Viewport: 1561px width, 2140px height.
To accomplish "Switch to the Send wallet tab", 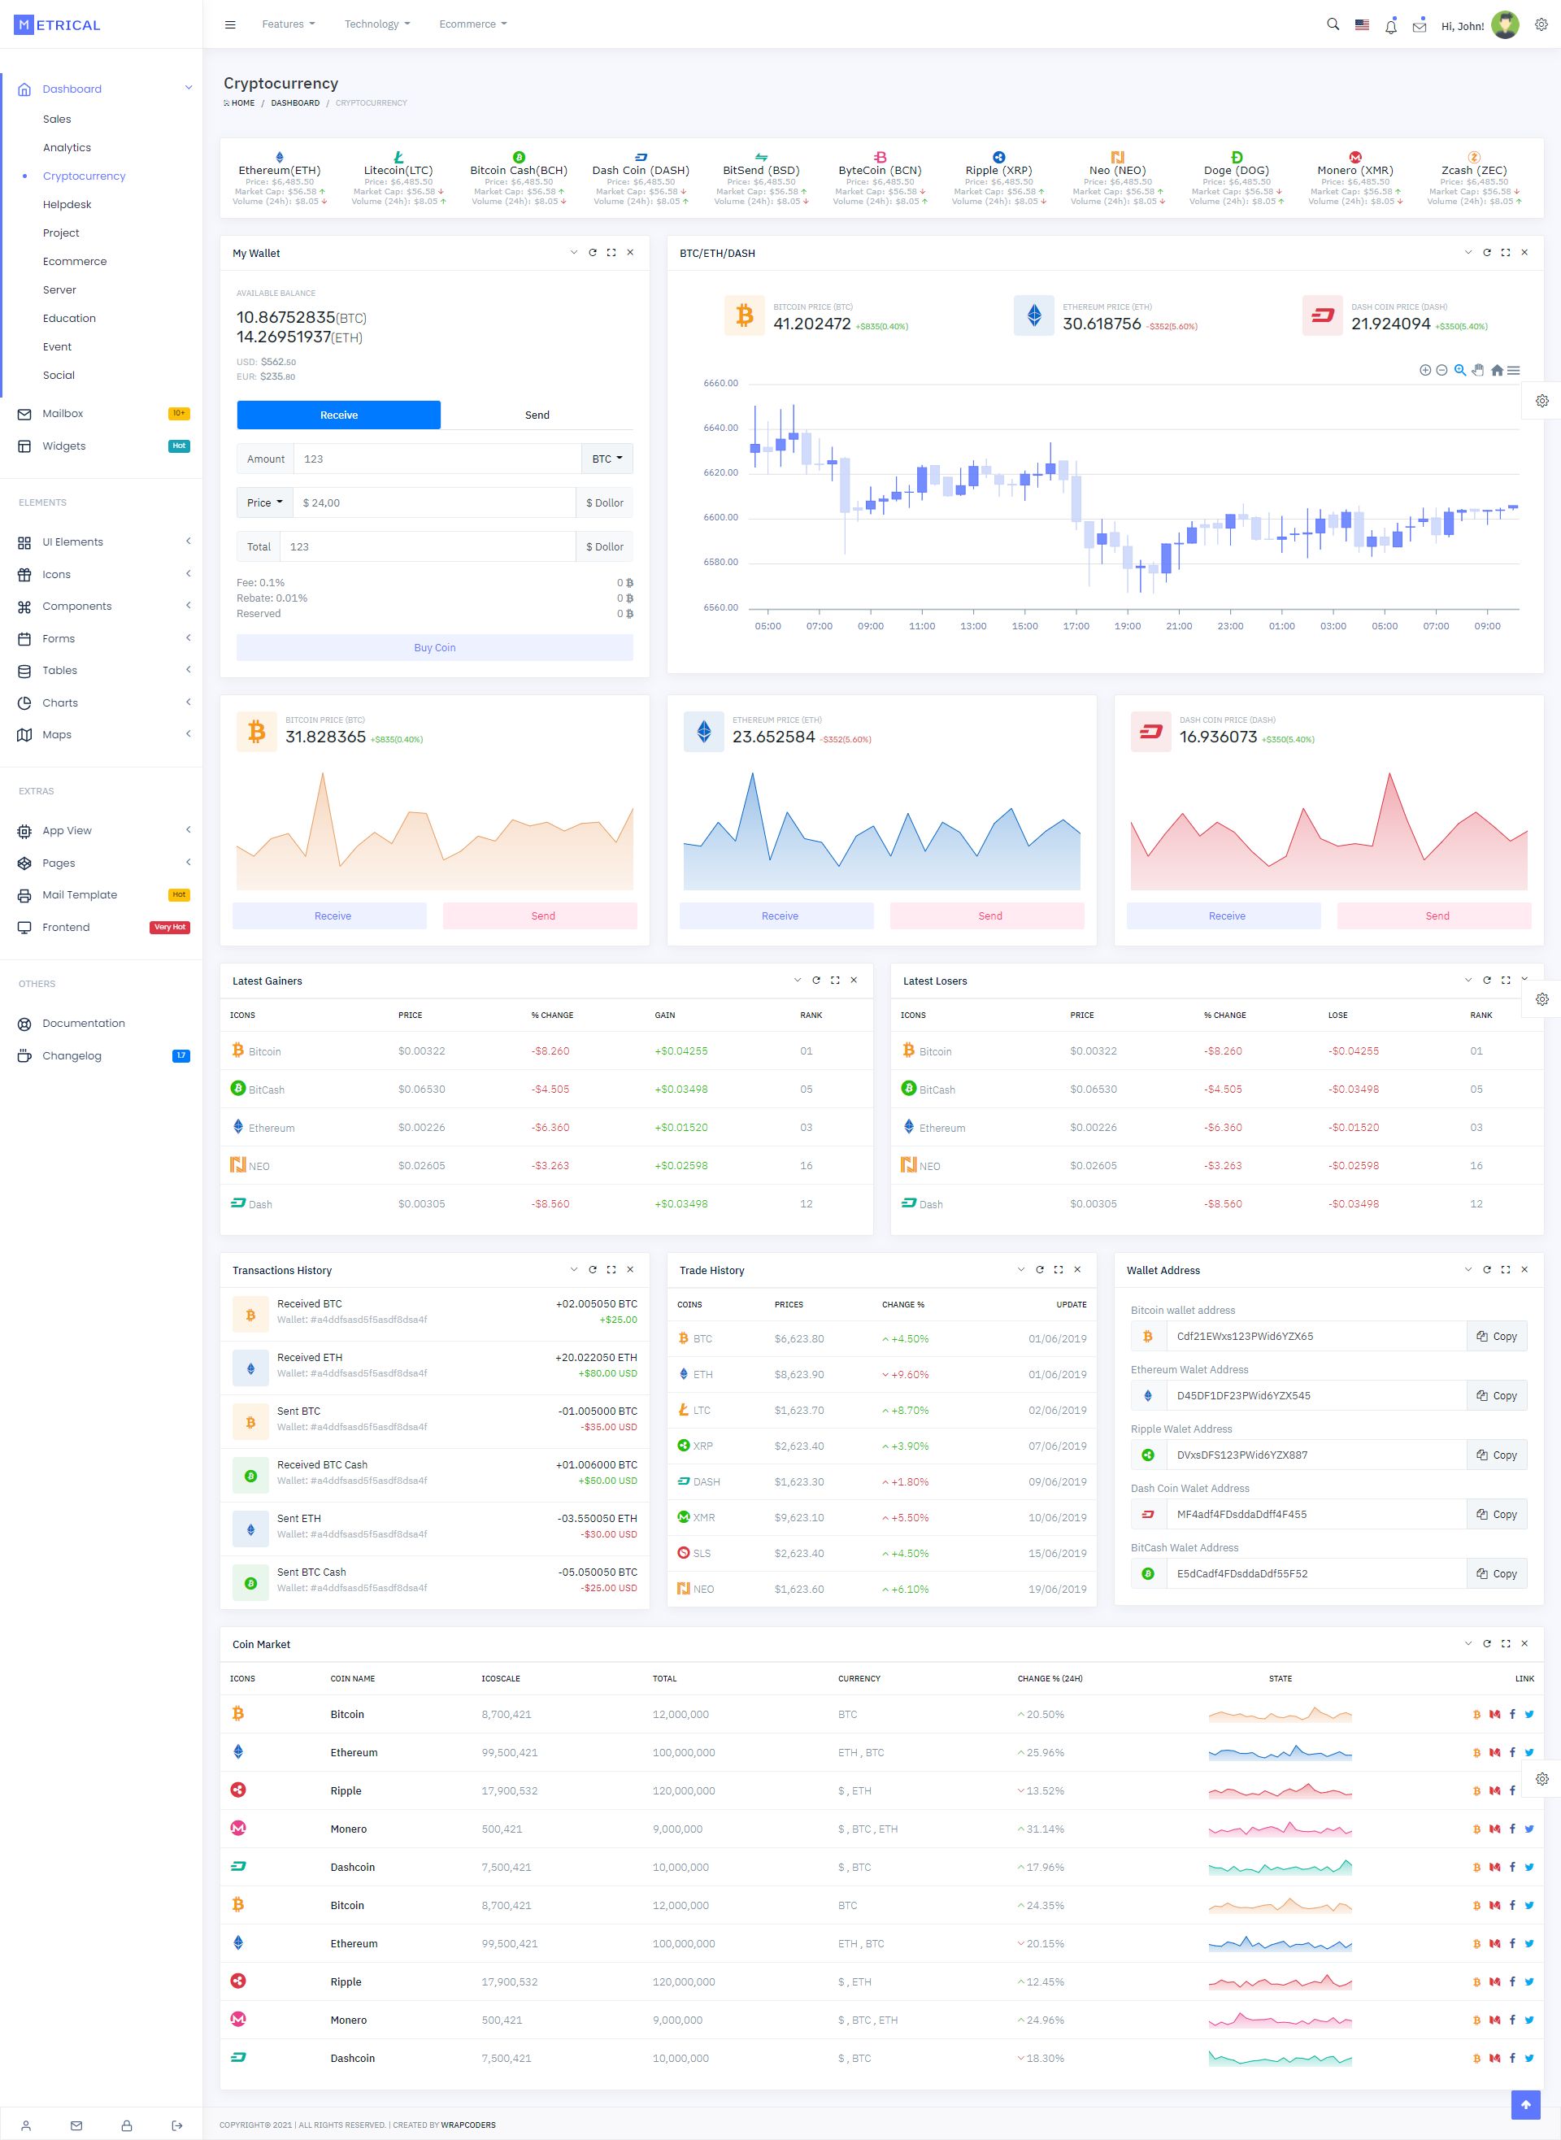I will 537,415.
